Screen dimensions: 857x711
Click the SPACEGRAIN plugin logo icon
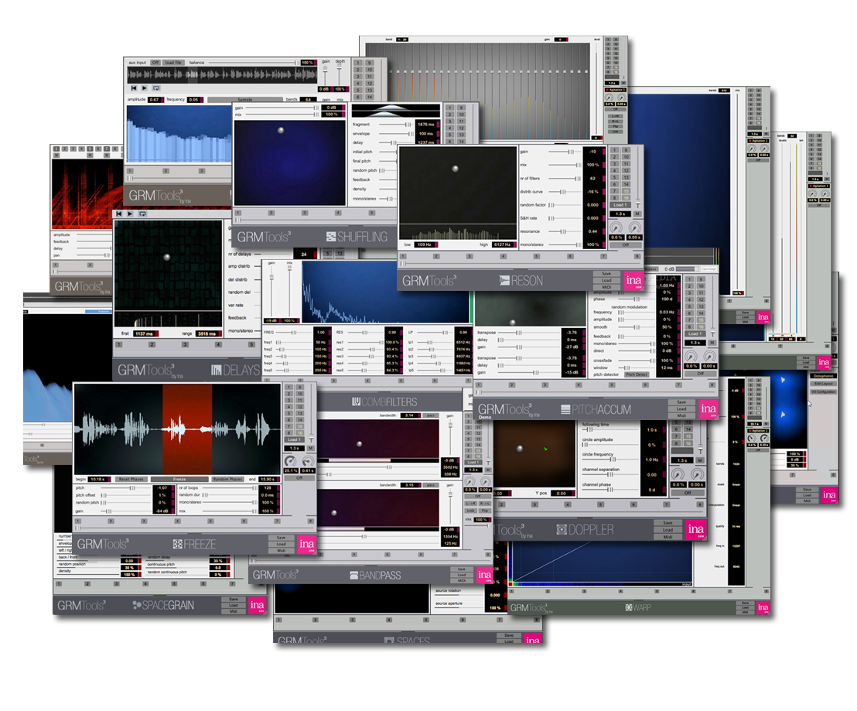pyautogui.click(x=137, y=605)
